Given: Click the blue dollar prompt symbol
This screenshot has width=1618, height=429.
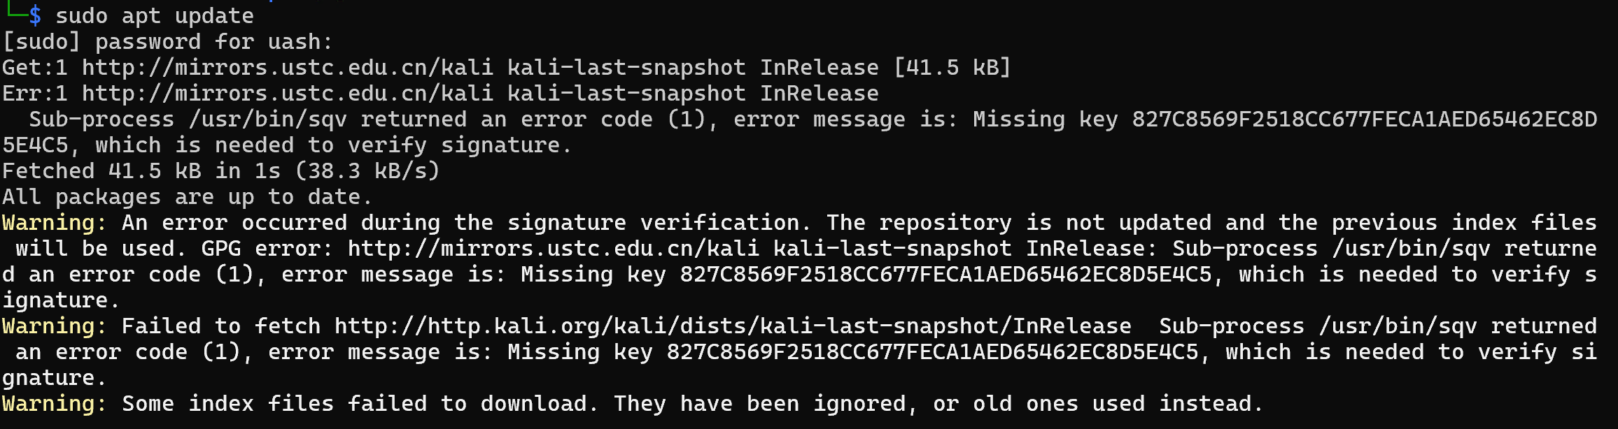Looking at the screenshot, I should 35,16.
